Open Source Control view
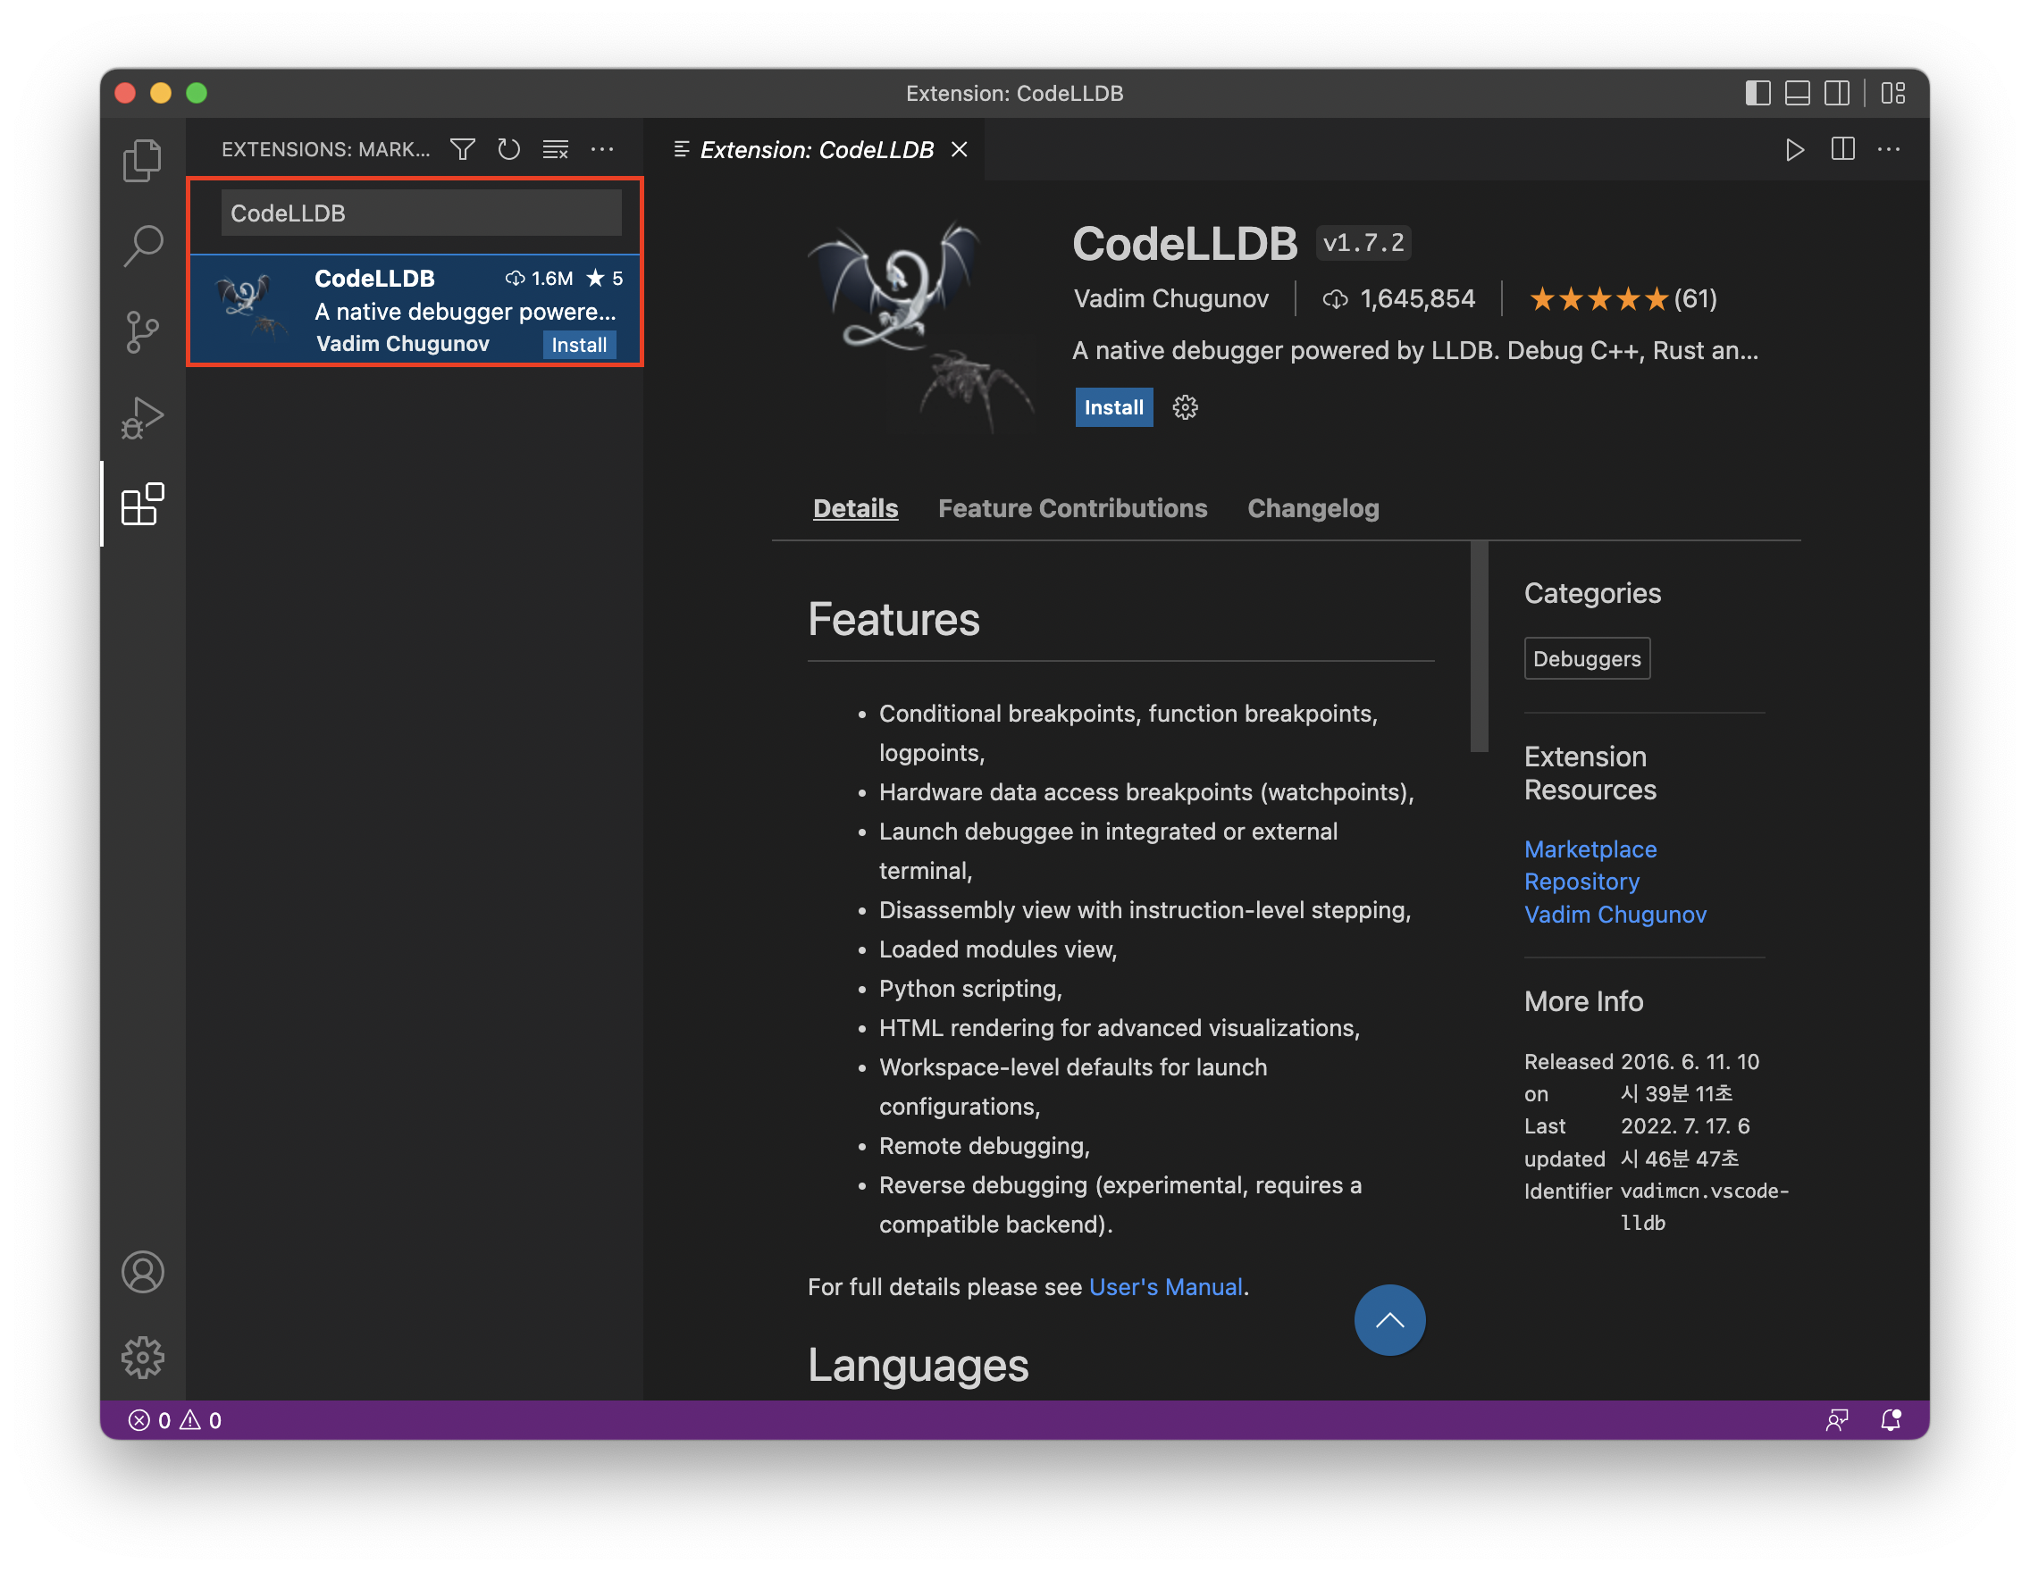Viewport: 2030px width, 1572px height. pos(142,331)
